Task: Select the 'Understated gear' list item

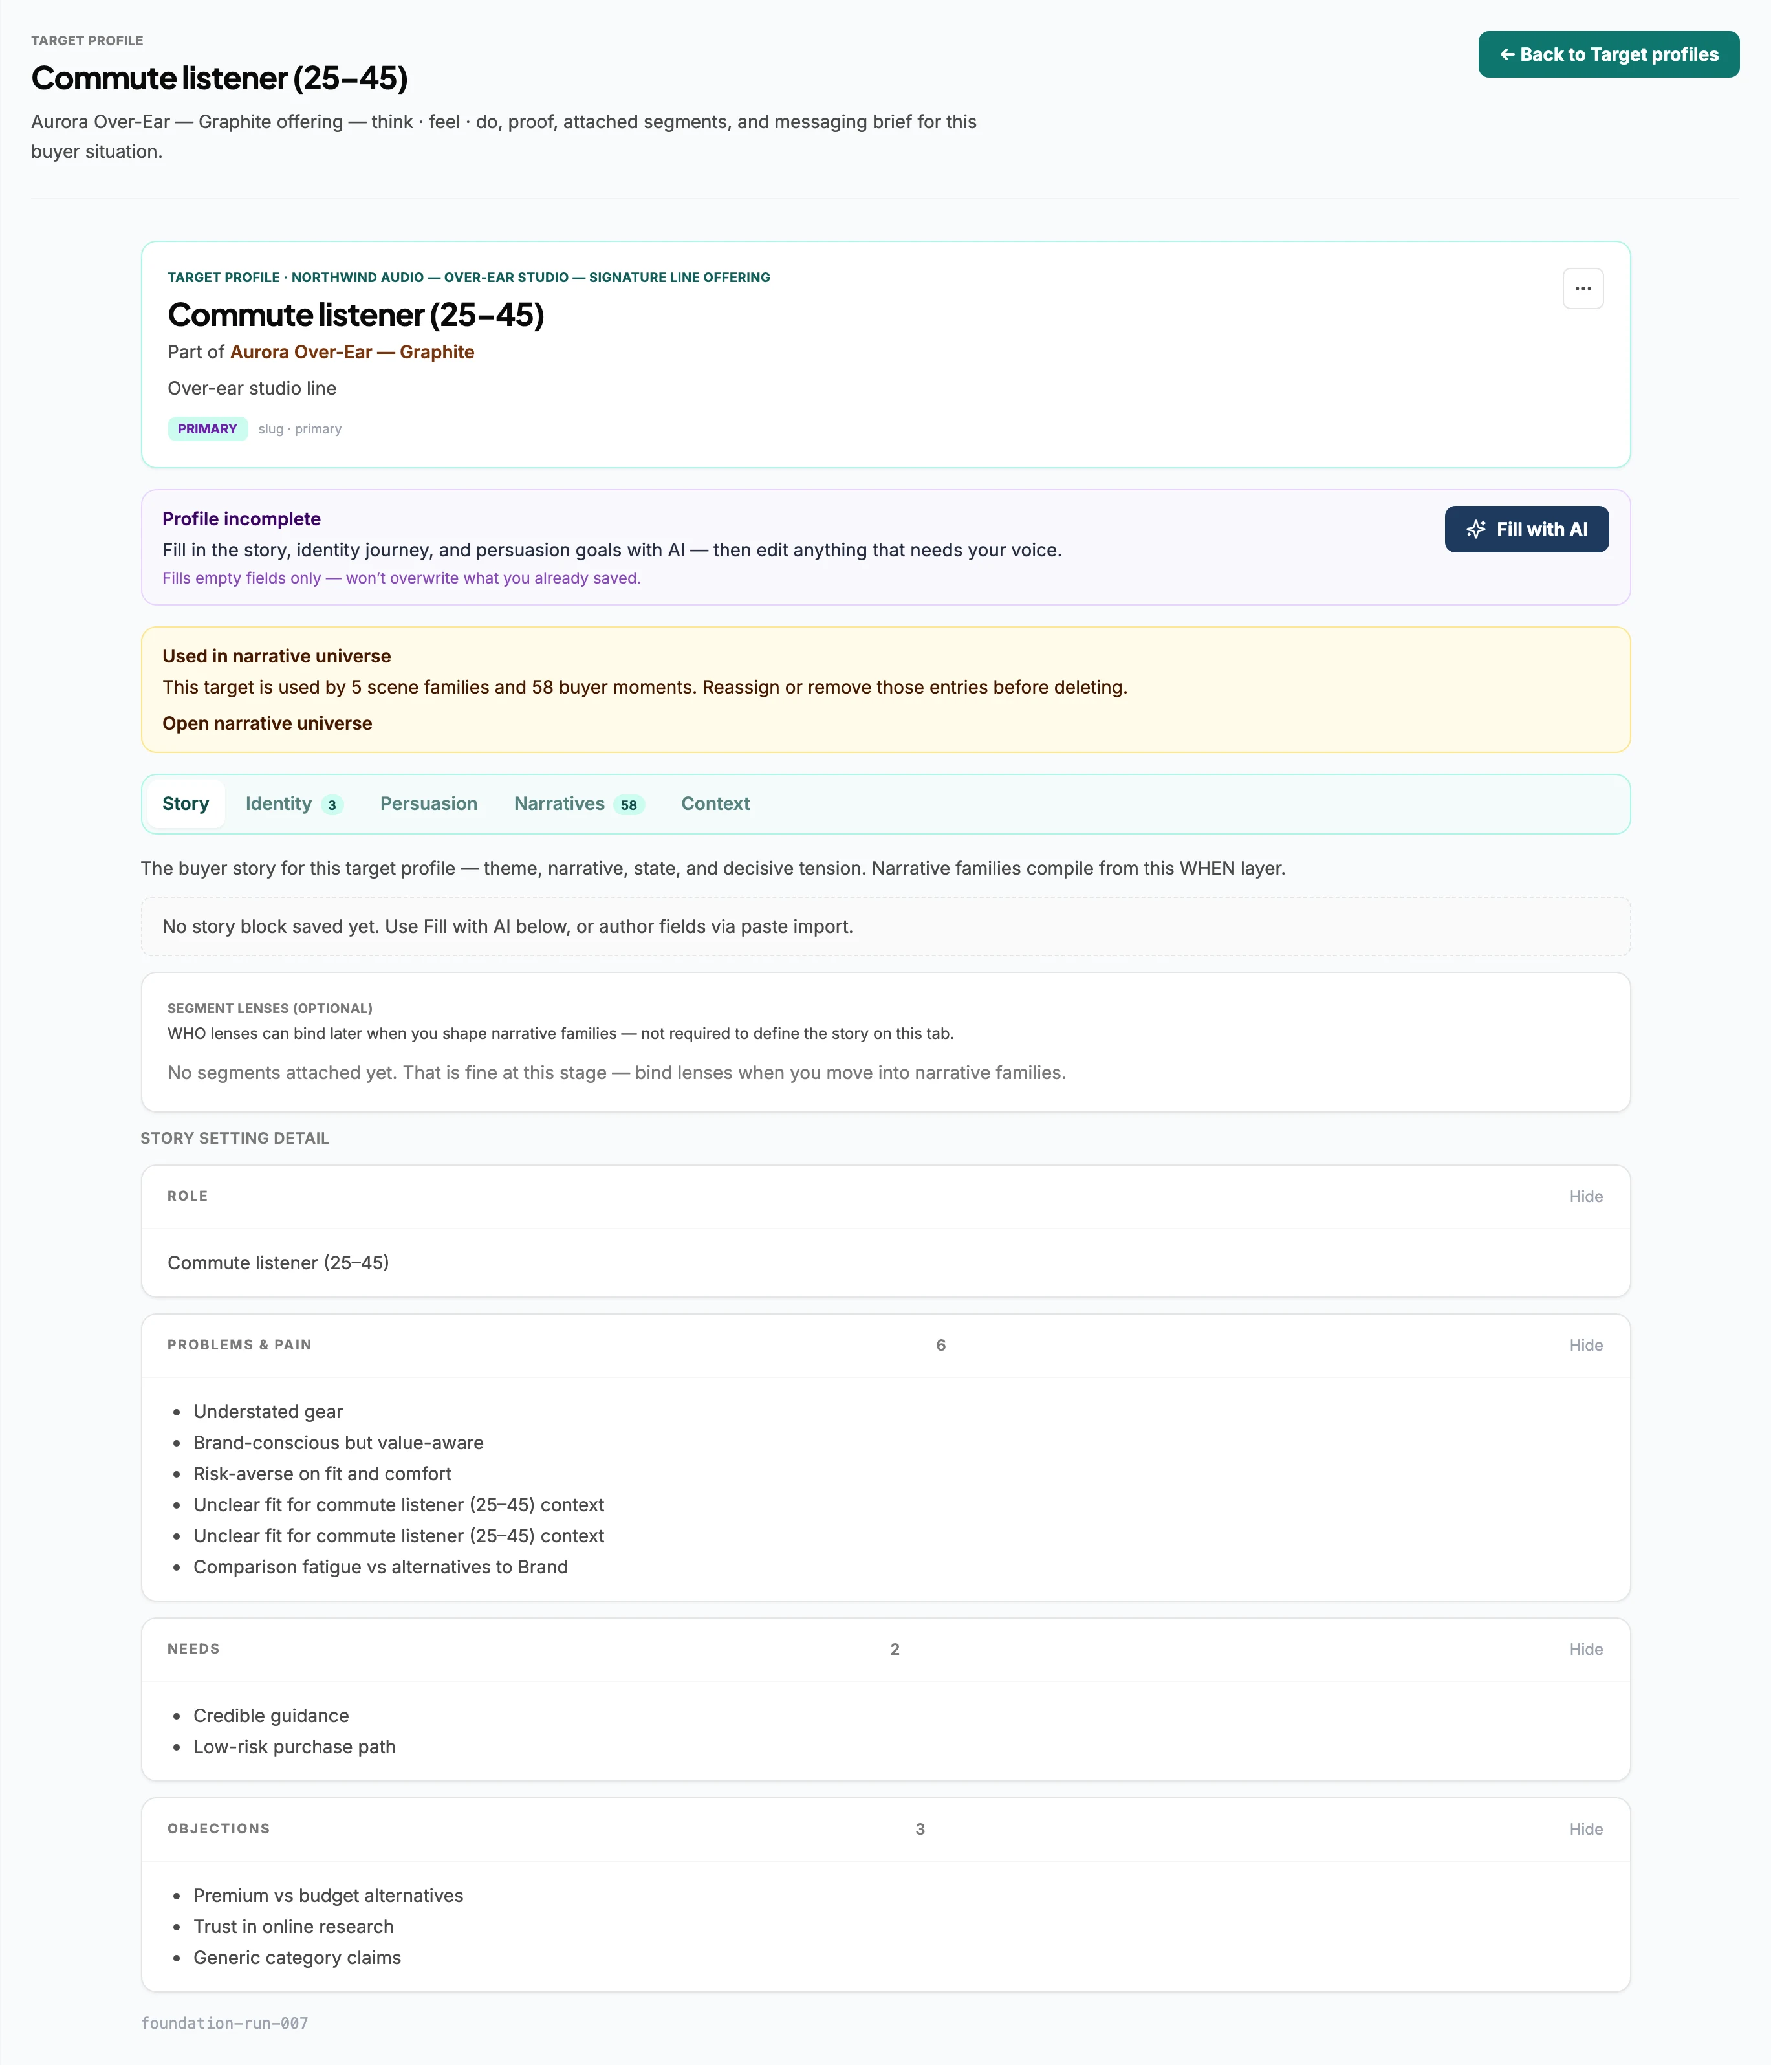Action: tap(268, 1412)
